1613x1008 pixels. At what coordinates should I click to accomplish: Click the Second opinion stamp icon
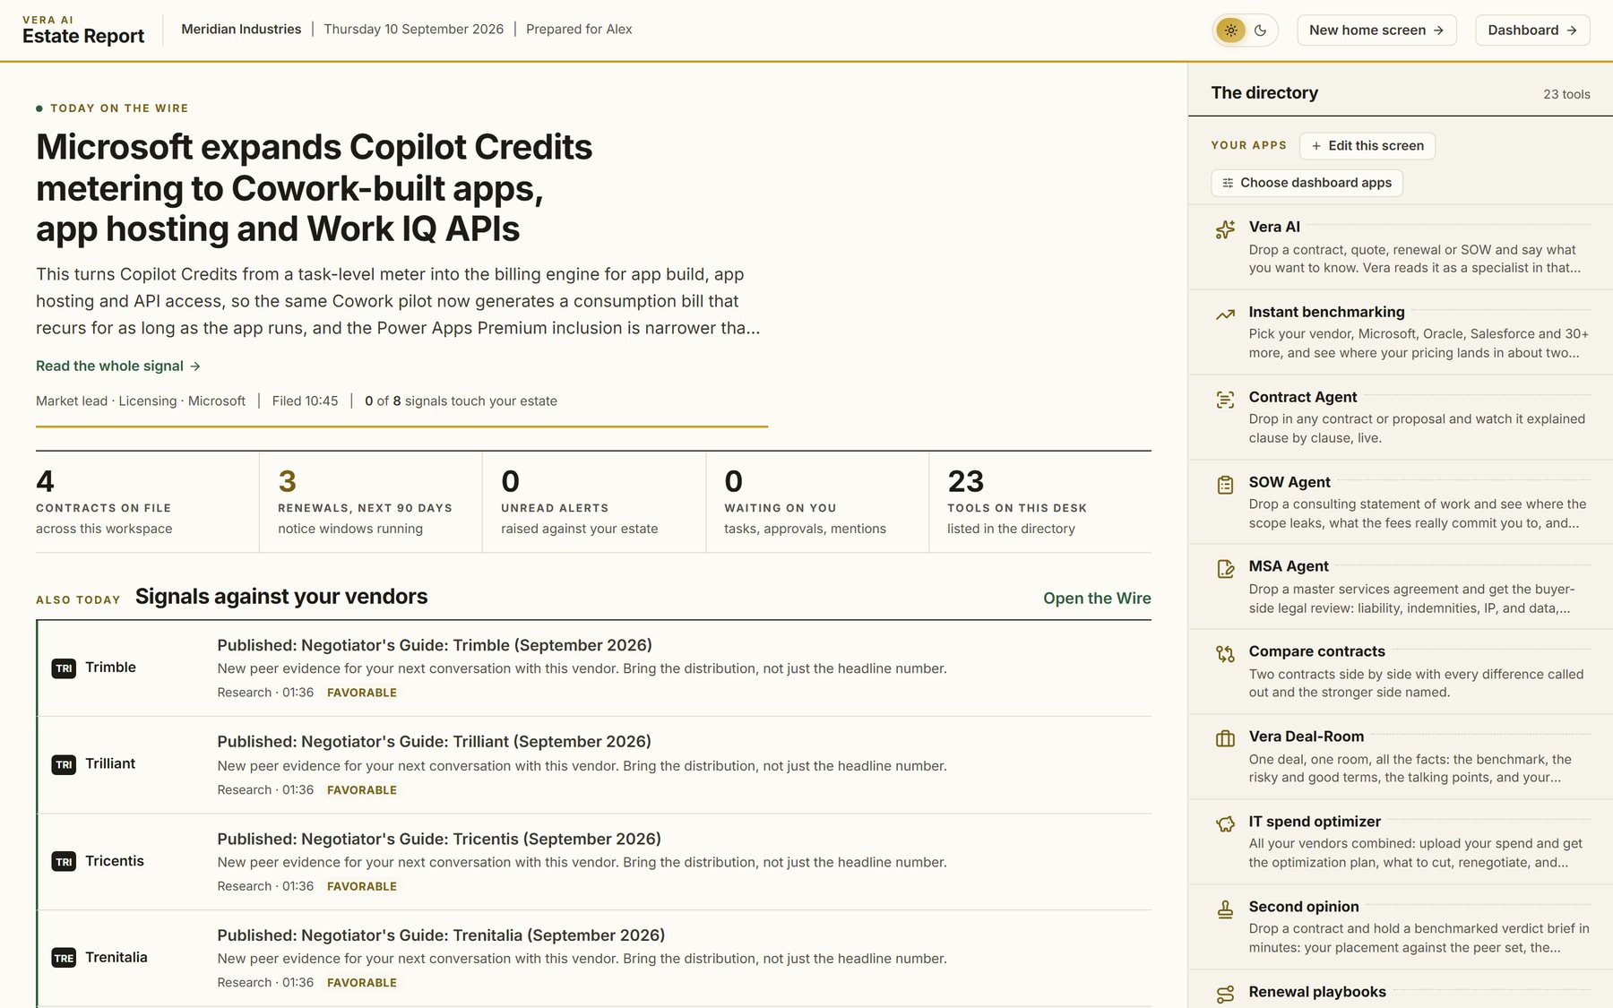tap(1225, 909)
